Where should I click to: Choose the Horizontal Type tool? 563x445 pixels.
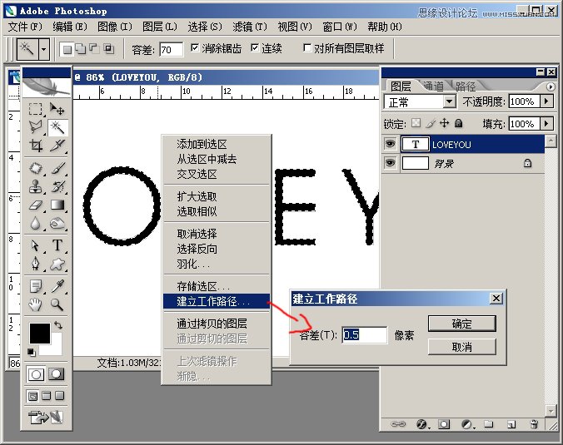tap(57, 245)
